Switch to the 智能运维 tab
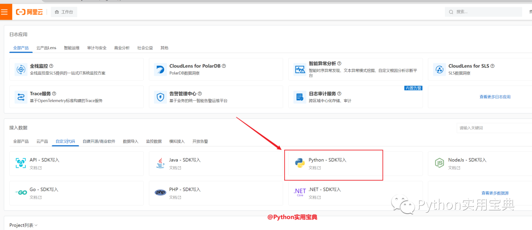The image size is (532, 230). point(71,48)
